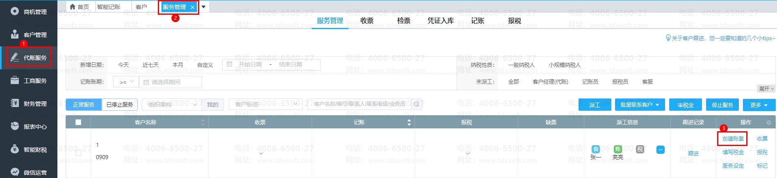The height and width of the screenshot is (178, 777).
Task: Open 商机管理 sidebar icon
Action: (15, 11)
